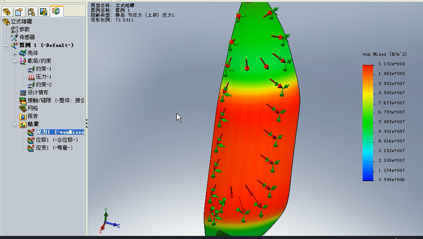Click the 报告 report icon
Viewport: 423px width, 239px height.
(x=22, y=116)
